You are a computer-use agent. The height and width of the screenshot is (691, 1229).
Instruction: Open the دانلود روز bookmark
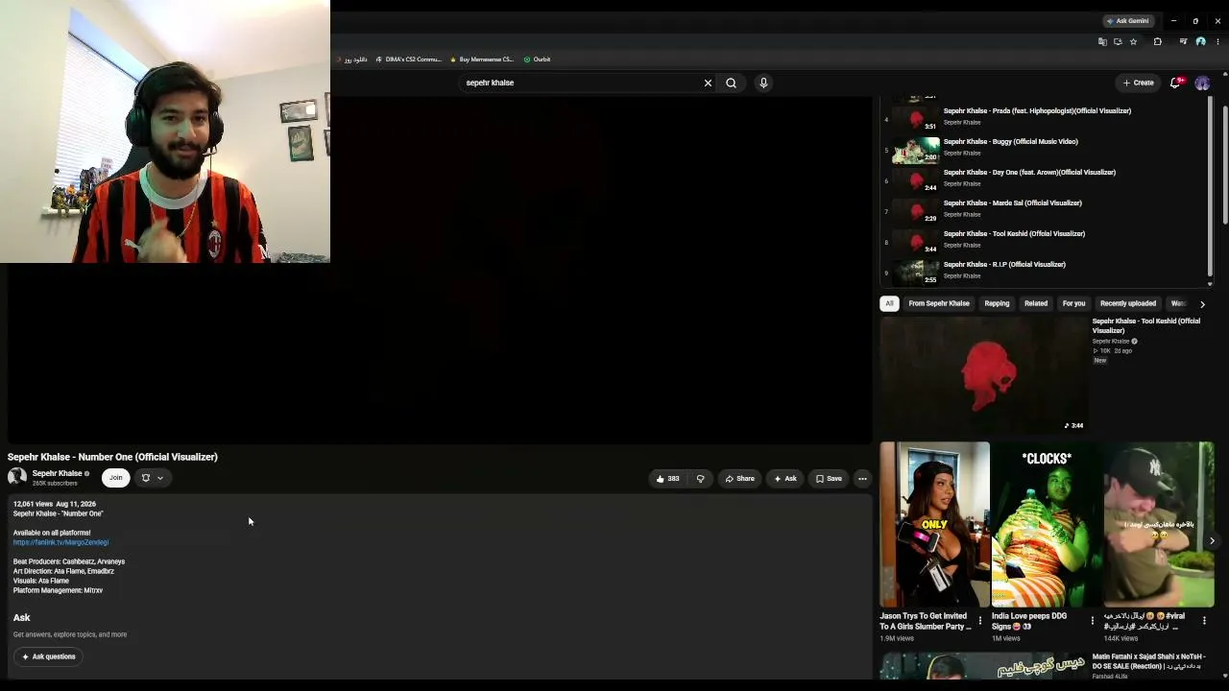(352, 60)
